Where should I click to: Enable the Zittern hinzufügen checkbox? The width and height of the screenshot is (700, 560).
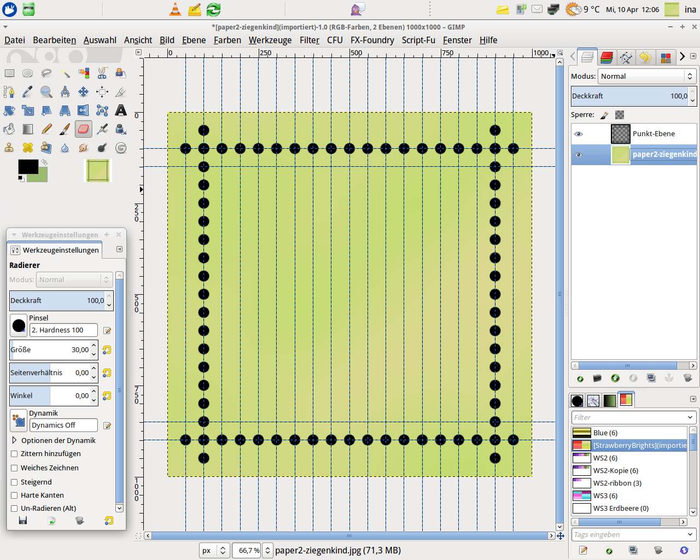tap(15, 454)
